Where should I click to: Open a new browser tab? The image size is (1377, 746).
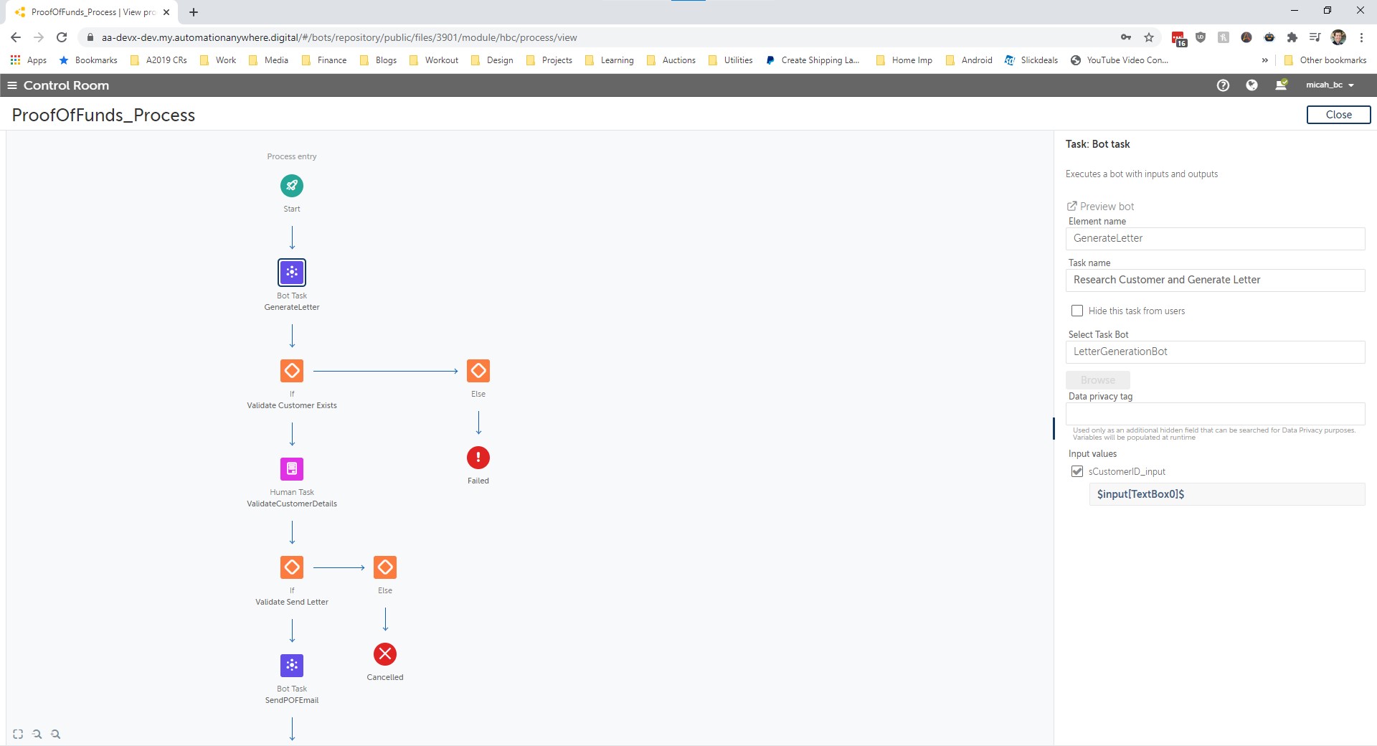tap(194, 12)
